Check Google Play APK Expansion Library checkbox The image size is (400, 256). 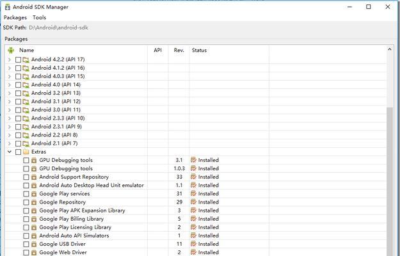coord(26,211)
